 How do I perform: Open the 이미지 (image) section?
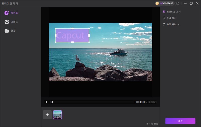11,22
